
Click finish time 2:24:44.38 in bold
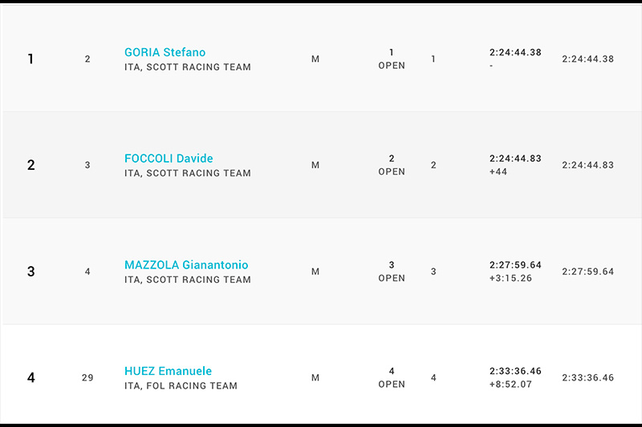click(515, 53)
